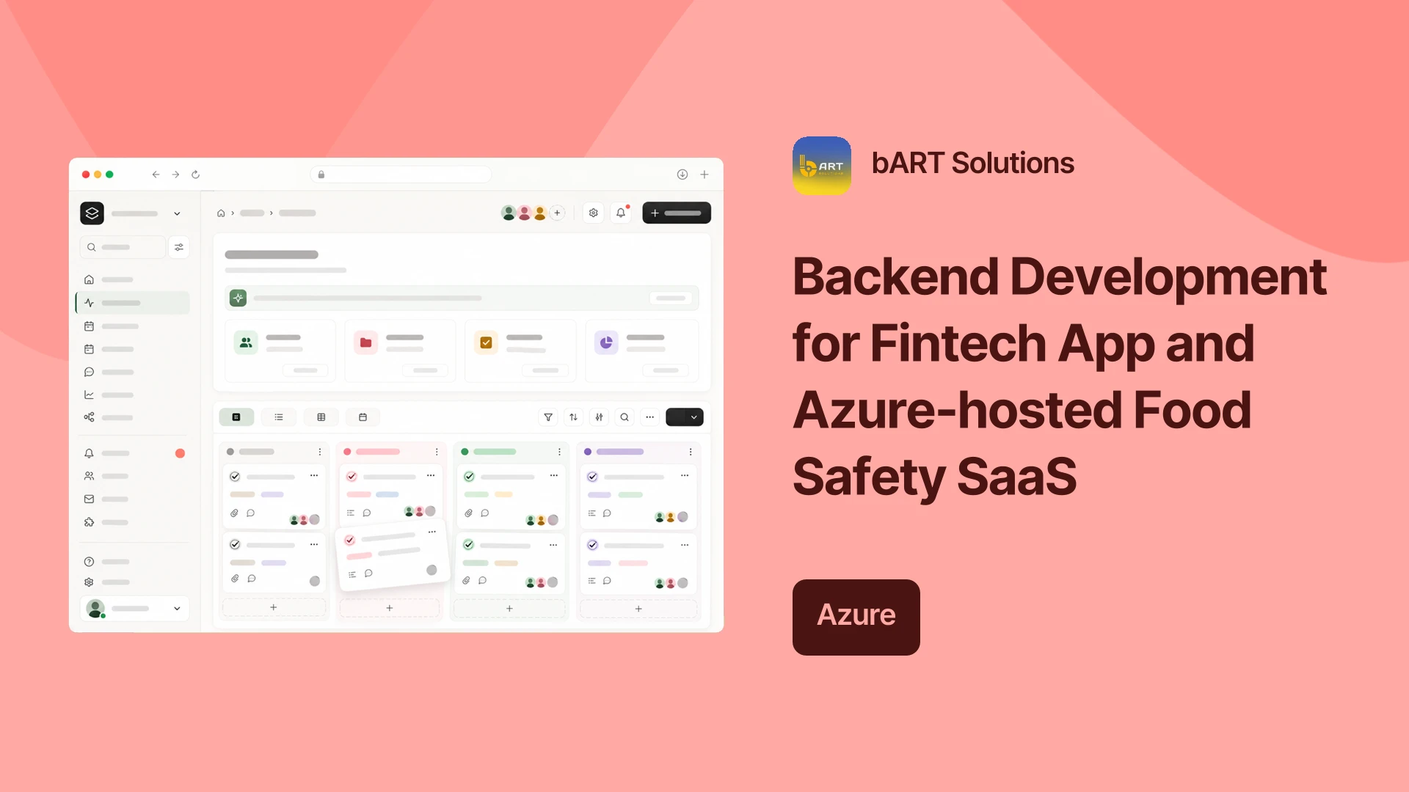This screenshot has height=792, width=1409.
Task: Click the dark plus create button
Action: click(677, 213)
